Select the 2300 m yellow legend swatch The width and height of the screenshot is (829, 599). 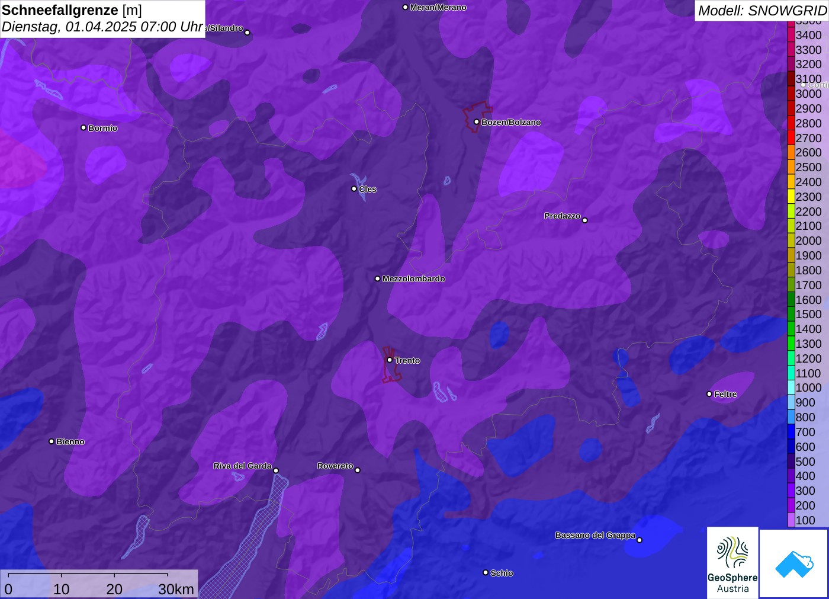click(791, 197)
